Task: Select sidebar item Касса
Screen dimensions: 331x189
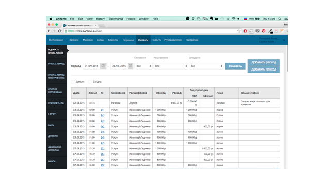Action: 56,125
